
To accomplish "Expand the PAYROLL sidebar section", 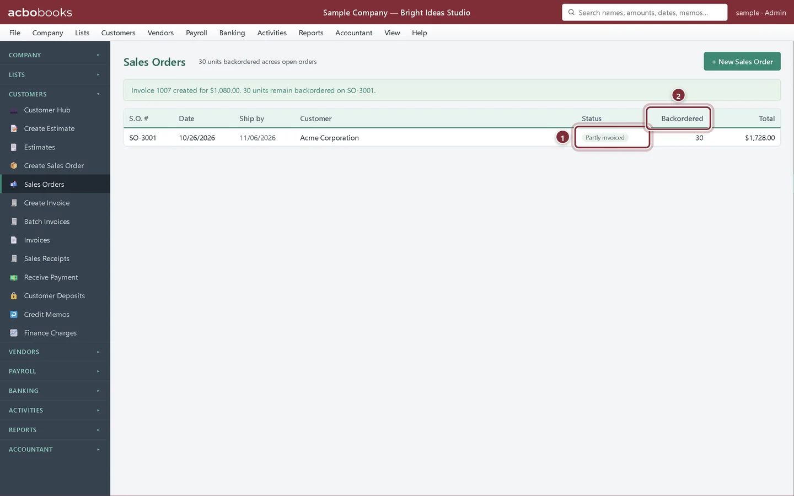I will (55, 371).
